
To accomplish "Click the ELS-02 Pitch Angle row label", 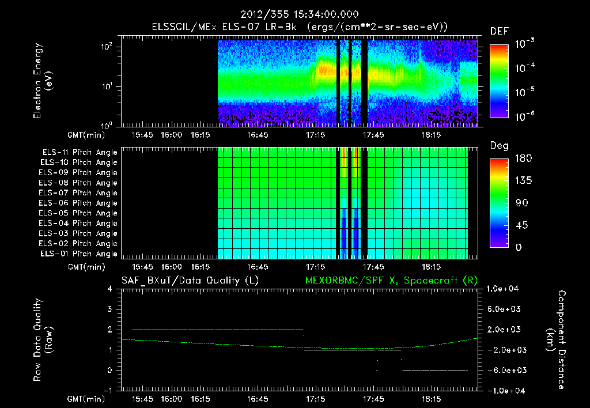I will pyautogui.click(x=78, y=244).
